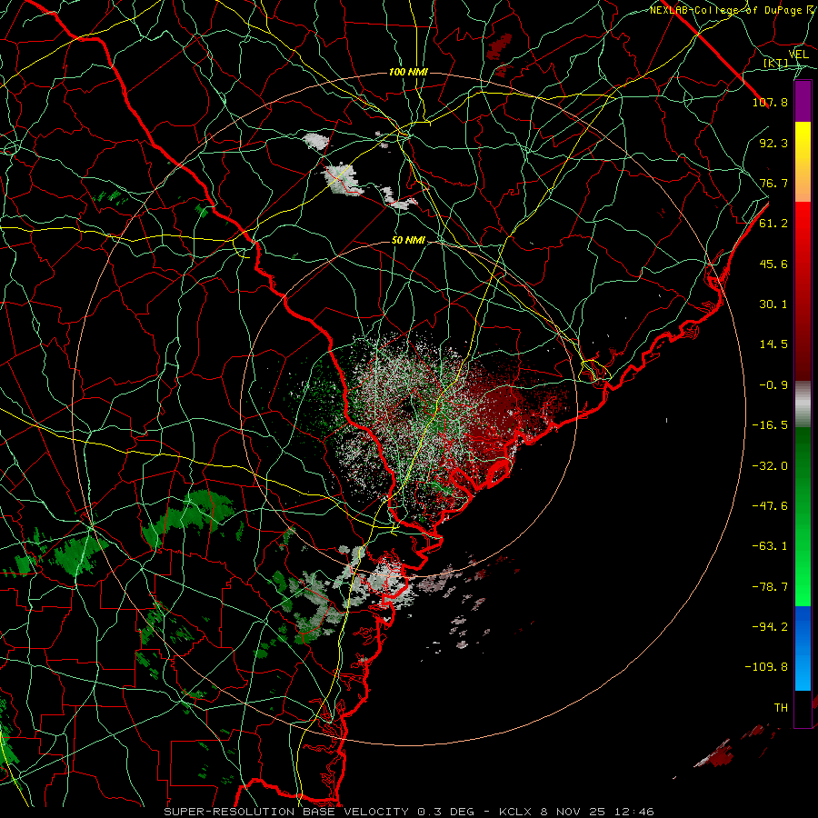Select the -78.7 value on velocity scale

click(770, 587)
